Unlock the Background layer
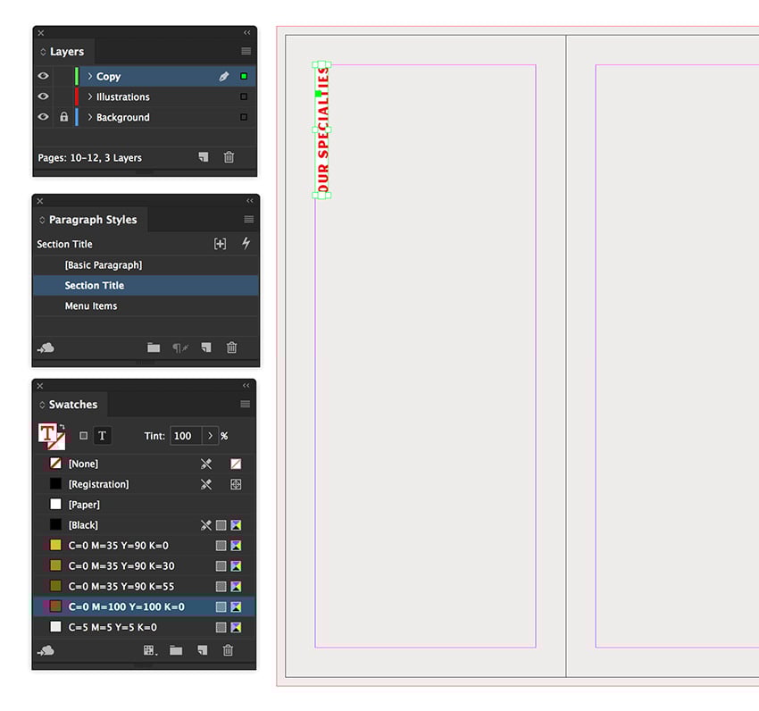This screenshot has width=759, height=711. (63, 117)
